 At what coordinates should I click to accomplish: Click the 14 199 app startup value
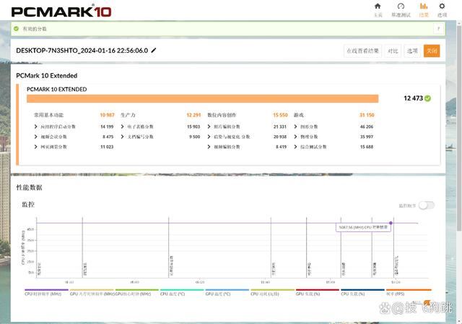click(x=107, y=127)
